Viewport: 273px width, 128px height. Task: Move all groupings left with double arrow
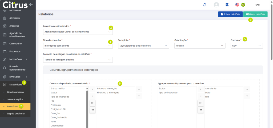200,110
